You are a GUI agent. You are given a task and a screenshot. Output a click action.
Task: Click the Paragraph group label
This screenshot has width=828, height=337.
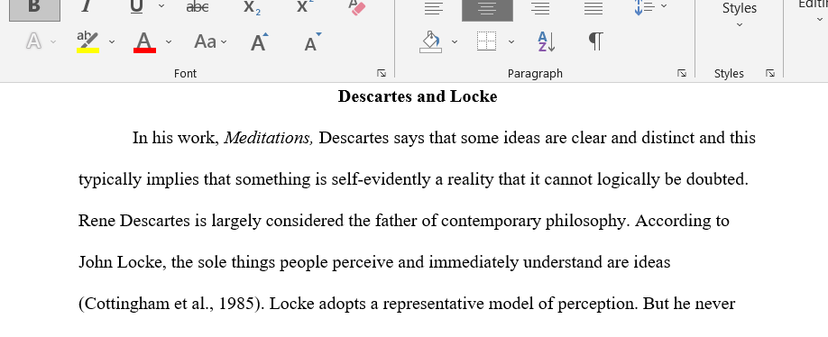click(x=535, y=73)
